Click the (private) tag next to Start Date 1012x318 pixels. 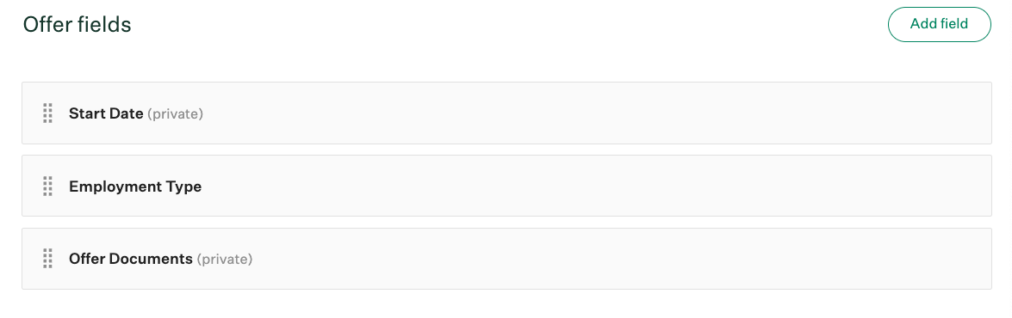coord(176,114)
